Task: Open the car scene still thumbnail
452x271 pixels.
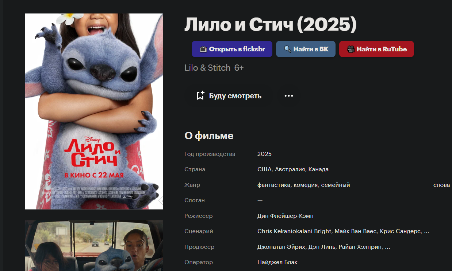Action: pos(94,246)
